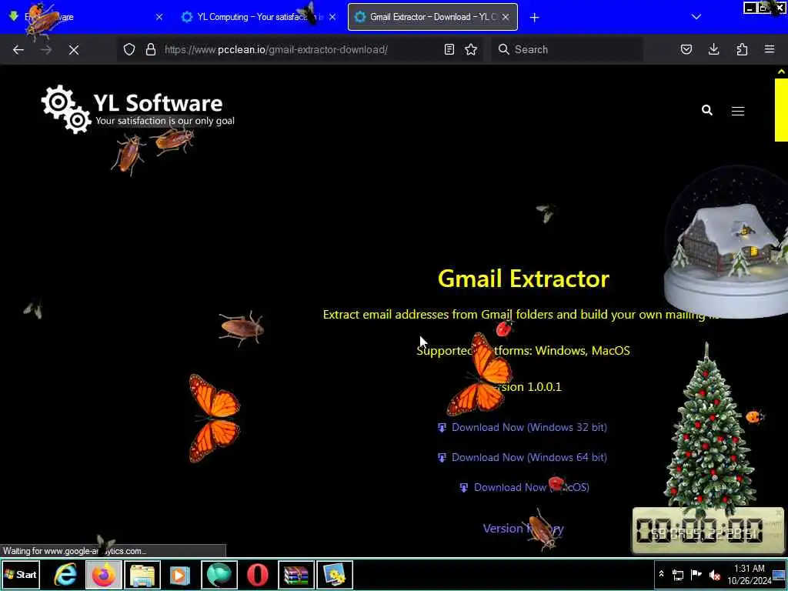Click the site security padlock icon
This screenshot has width=788, height=591.
click(x=150, y=49)
